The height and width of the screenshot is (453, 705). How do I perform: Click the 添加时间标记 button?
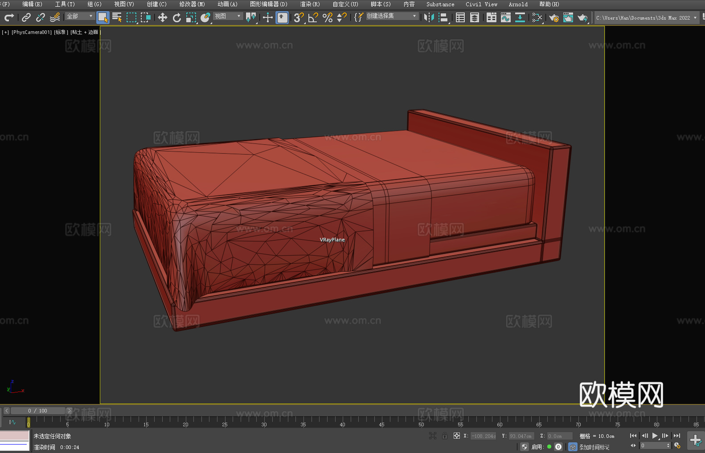(594, 447)
